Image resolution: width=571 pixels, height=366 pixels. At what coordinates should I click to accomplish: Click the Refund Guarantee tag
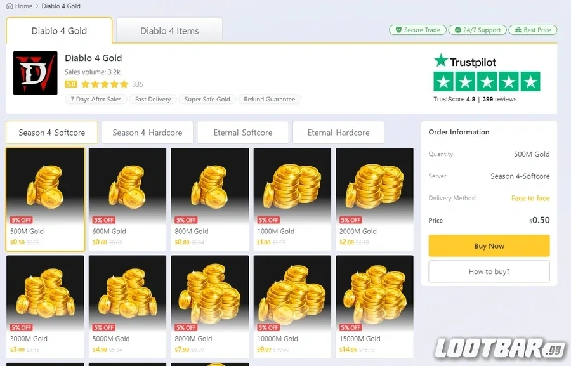point(270,99)
